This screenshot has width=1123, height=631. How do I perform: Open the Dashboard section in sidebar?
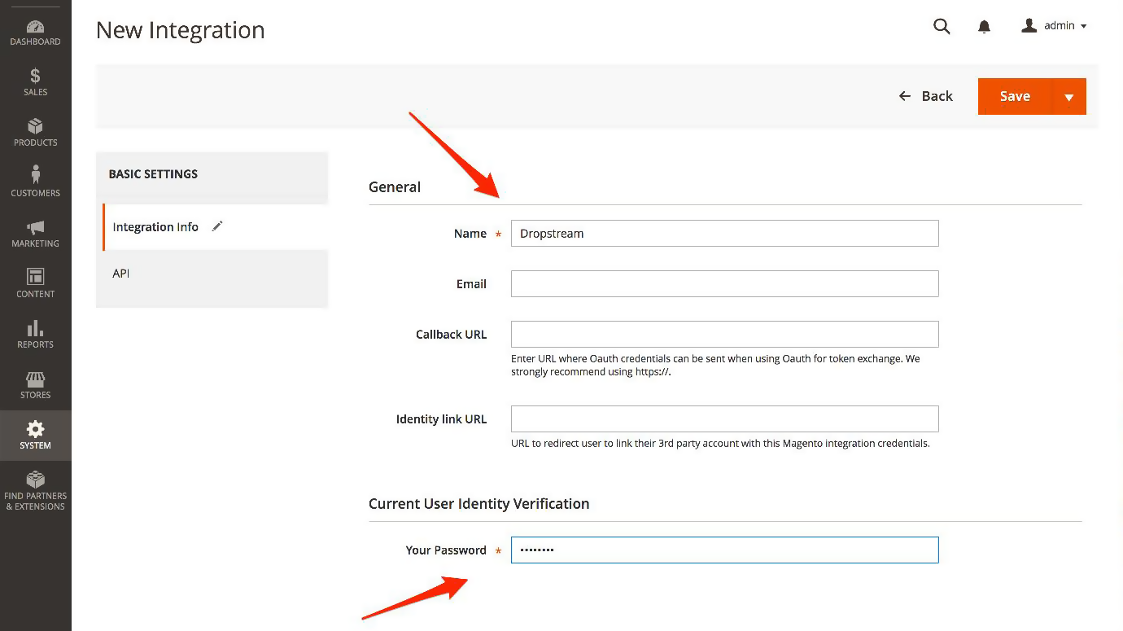coord(35,33)
